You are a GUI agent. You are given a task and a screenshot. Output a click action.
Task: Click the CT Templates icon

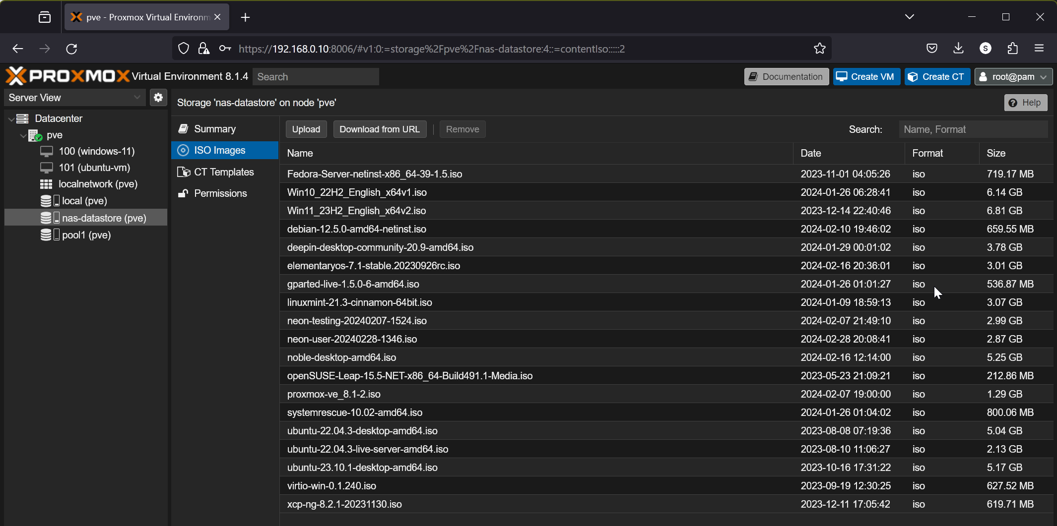pos(184,172)
